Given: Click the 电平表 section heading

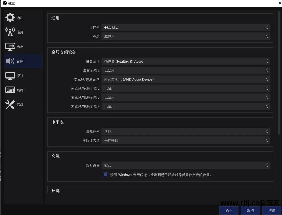Looking at the screenshot, I should [x=57, y=122].
